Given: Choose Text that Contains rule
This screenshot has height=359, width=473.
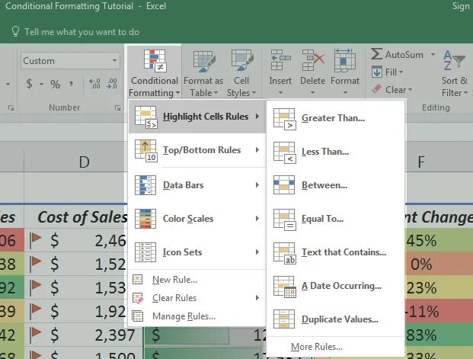Looking at the screenshot, I should point(335,252).
